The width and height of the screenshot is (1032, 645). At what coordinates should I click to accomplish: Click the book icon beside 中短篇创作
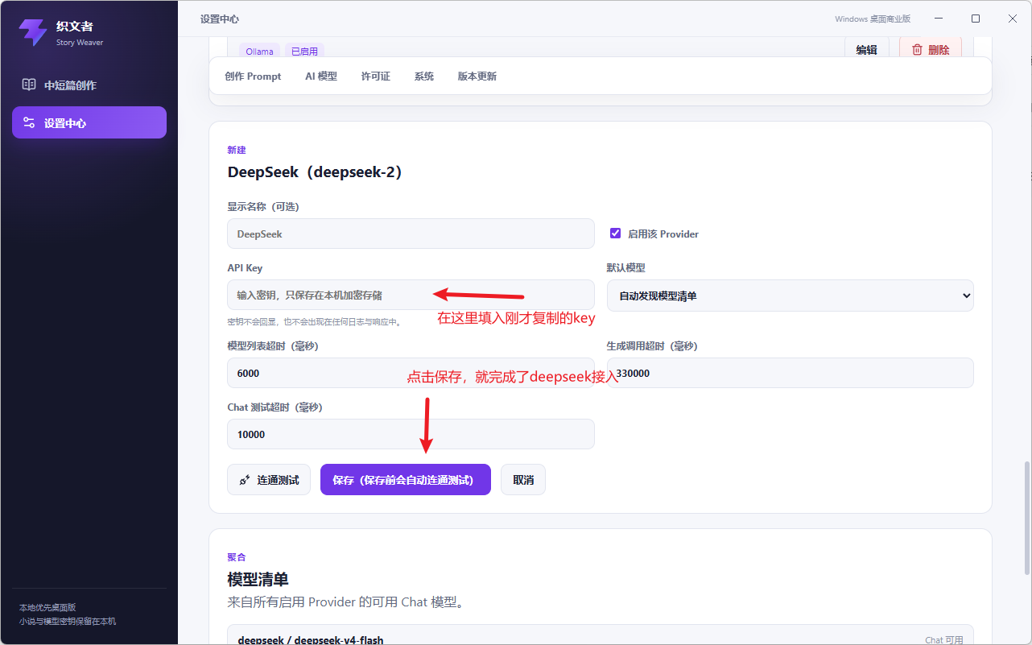pyautogui.click(x=29, y=85)
